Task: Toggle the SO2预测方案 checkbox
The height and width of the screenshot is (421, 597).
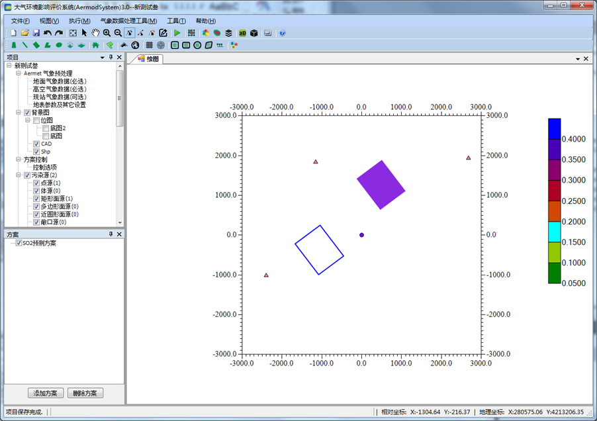Action: 19,243
